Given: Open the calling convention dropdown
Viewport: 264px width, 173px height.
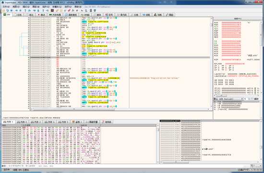Looking at the screenshot, I should 228,99.
